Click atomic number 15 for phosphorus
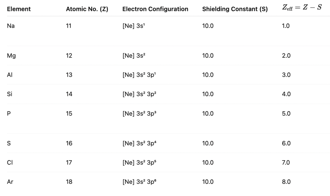Image resolution: width=330 pixels, height=196 pixels. pos(69,113)
